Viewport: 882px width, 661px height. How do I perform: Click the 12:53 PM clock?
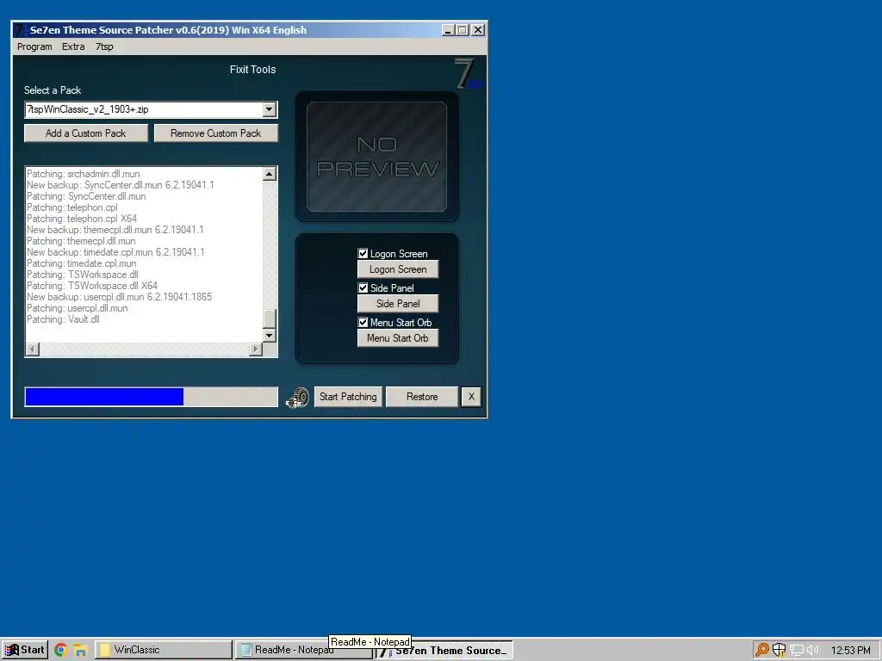click(851, 651)
